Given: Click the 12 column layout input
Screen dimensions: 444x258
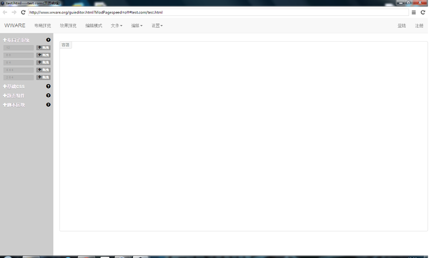Looking at the screenshot, I should pos(19,48).
